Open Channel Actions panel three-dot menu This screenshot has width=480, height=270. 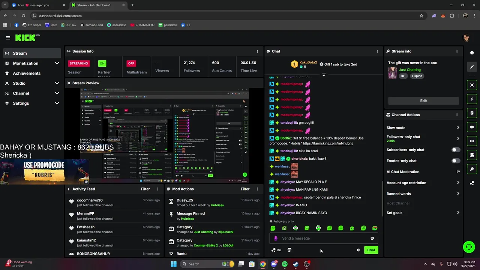point(457,115)
